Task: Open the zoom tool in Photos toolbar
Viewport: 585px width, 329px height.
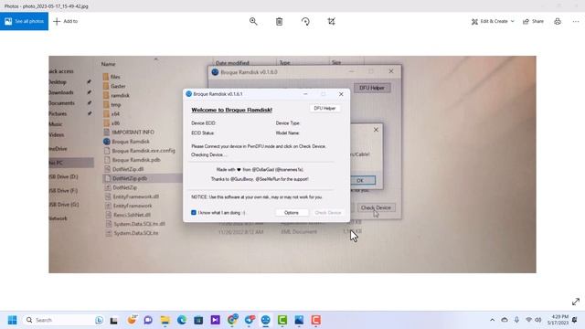Action: 253,21
